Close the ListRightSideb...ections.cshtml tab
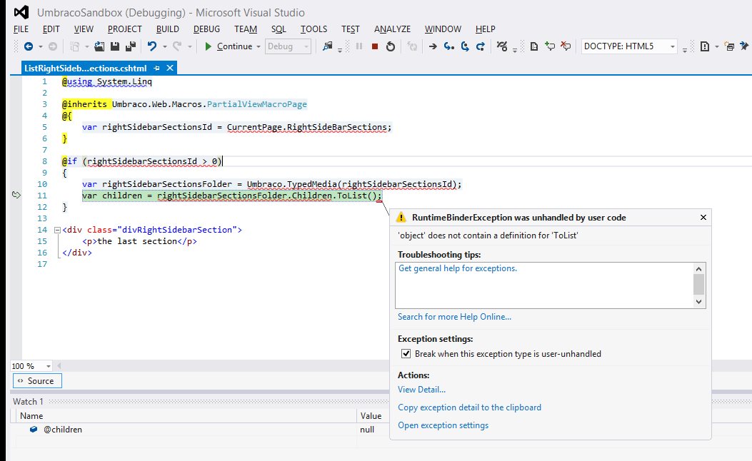The width and height of the screenshot is (752, 461). click(x=170, y=68)
